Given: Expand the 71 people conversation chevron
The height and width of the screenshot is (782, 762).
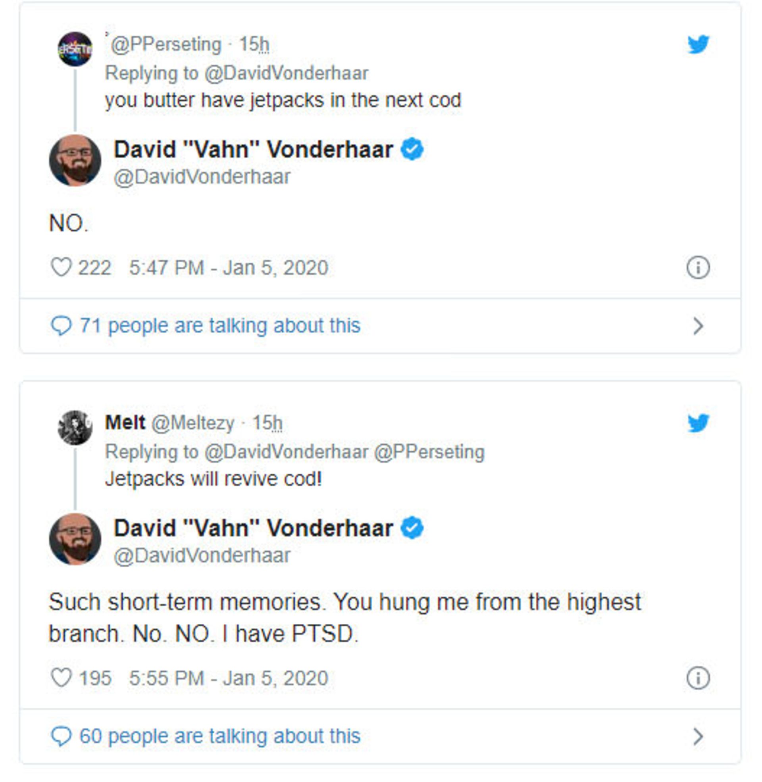Looking at the screenshot, I should coord(698,326).
